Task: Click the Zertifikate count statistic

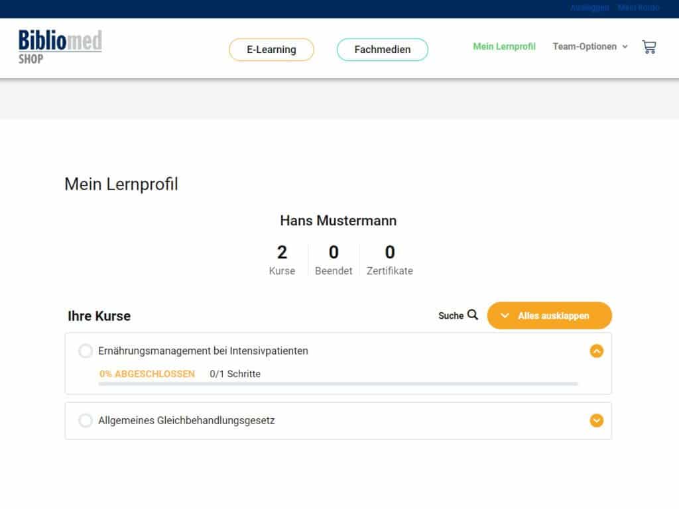Action: click(x=389, y=260)
